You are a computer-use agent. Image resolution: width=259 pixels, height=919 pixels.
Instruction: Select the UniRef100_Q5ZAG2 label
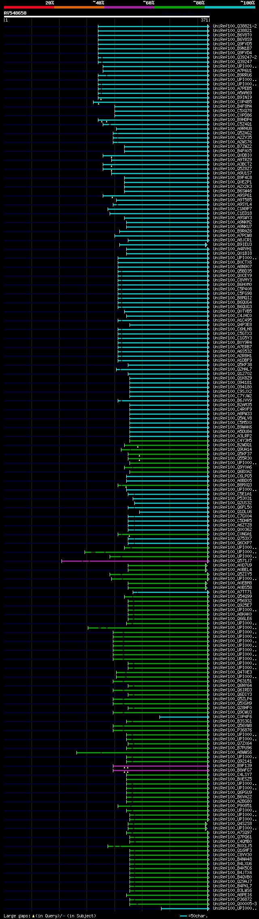[232, 133]
